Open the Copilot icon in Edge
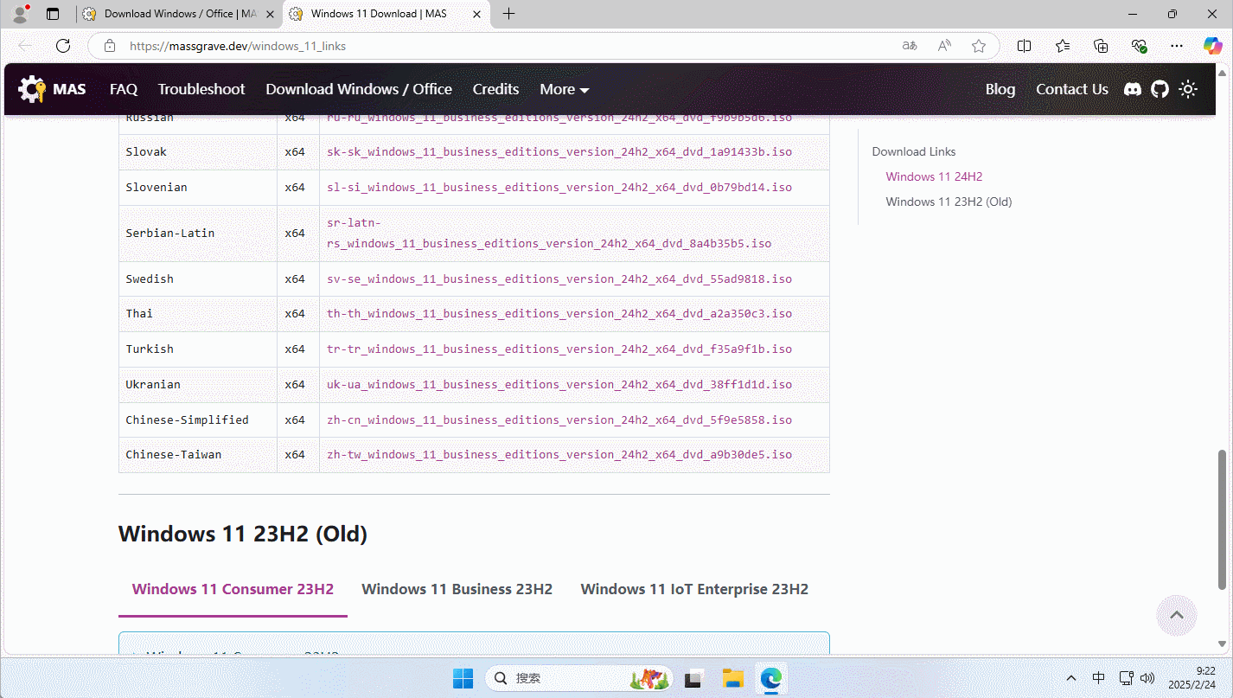Image resolution: width=1233 pixels, height=698 pixels. (x=1212, y=46)
